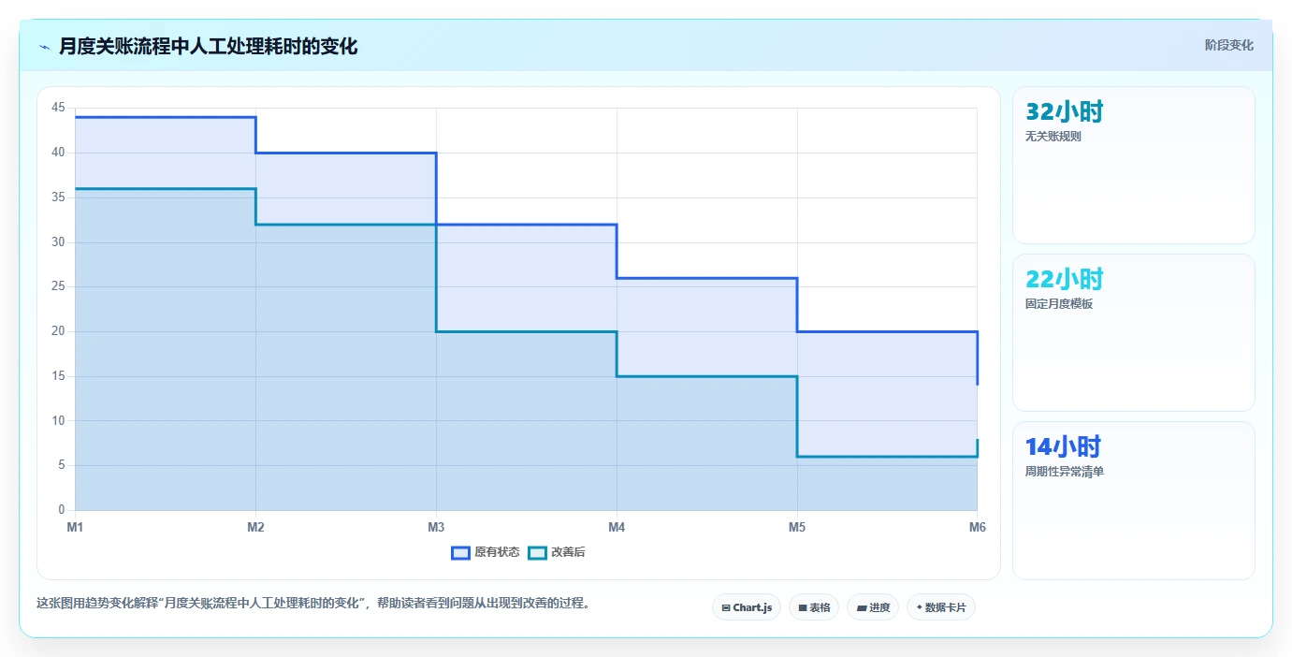Viewport: 1292px width, 657px height.
Task: Click the 0 y-axis value
Action: (x=62, y=510)
